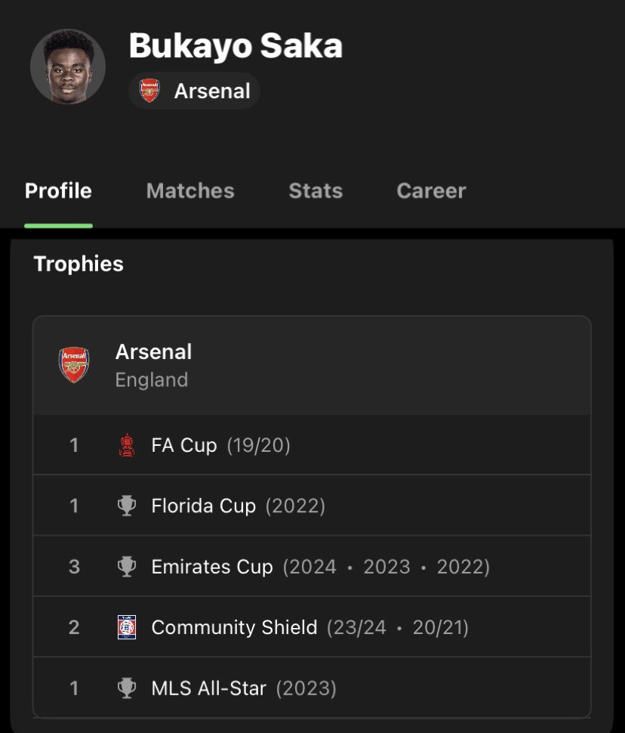
Task: Open the Emirates Cup trophies entry
Action: point(312,566)
